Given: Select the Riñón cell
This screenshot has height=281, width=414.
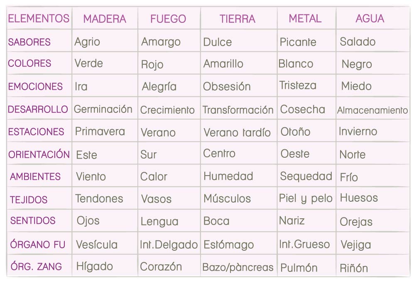Looking at the screenshot, I should (x=354, y=268).
